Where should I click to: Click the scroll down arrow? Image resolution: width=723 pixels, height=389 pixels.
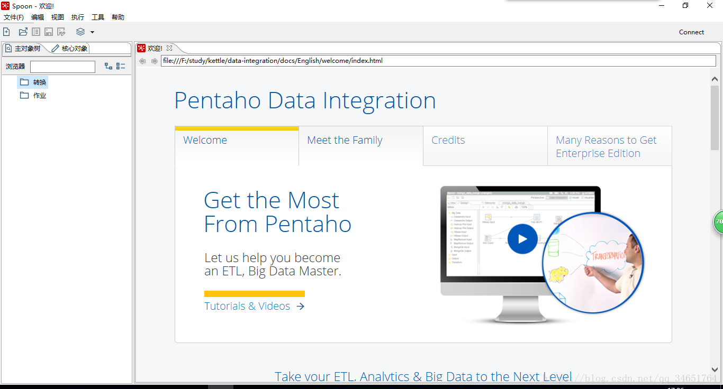click(715, 370)
